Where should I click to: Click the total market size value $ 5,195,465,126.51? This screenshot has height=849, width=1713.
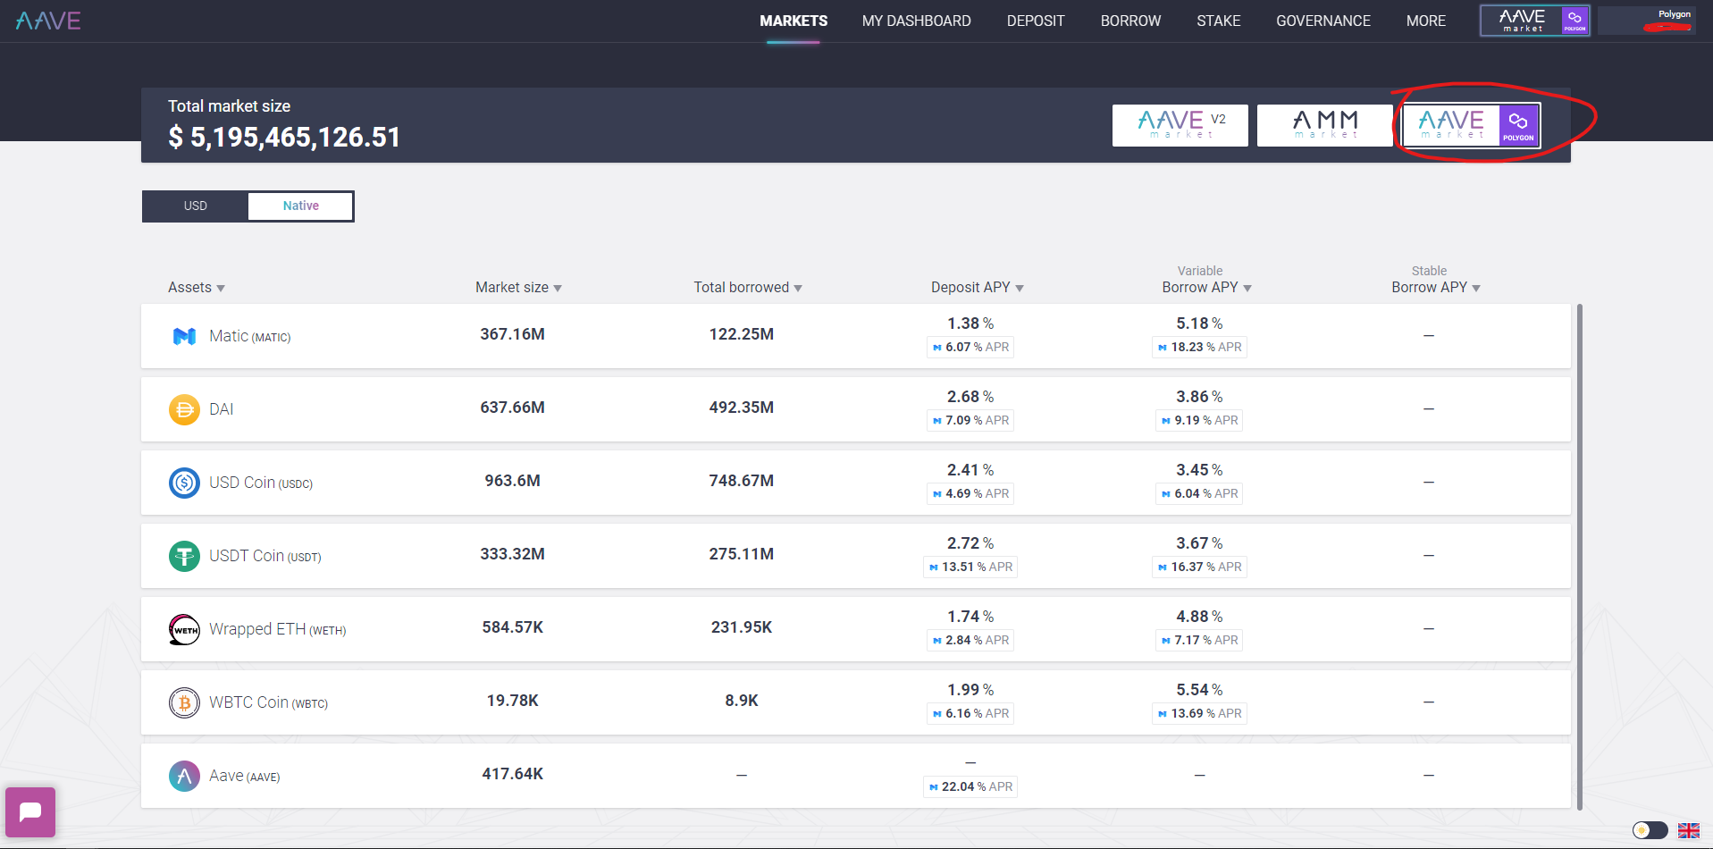(284, 138)
